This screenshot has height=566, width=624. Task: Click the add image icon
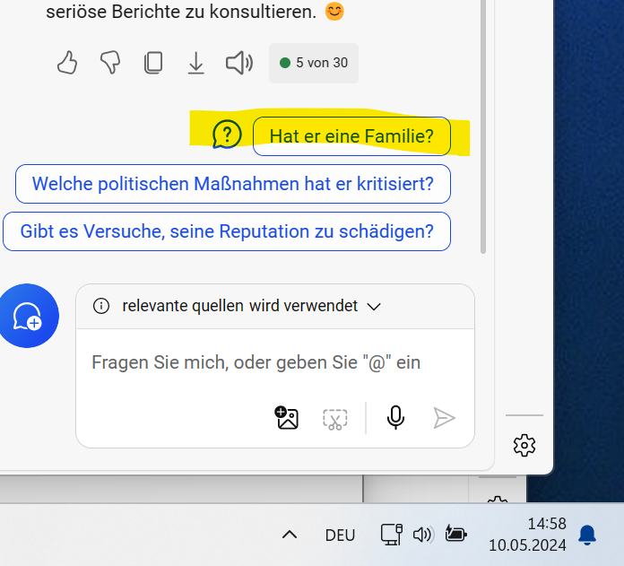coord(287,418)
